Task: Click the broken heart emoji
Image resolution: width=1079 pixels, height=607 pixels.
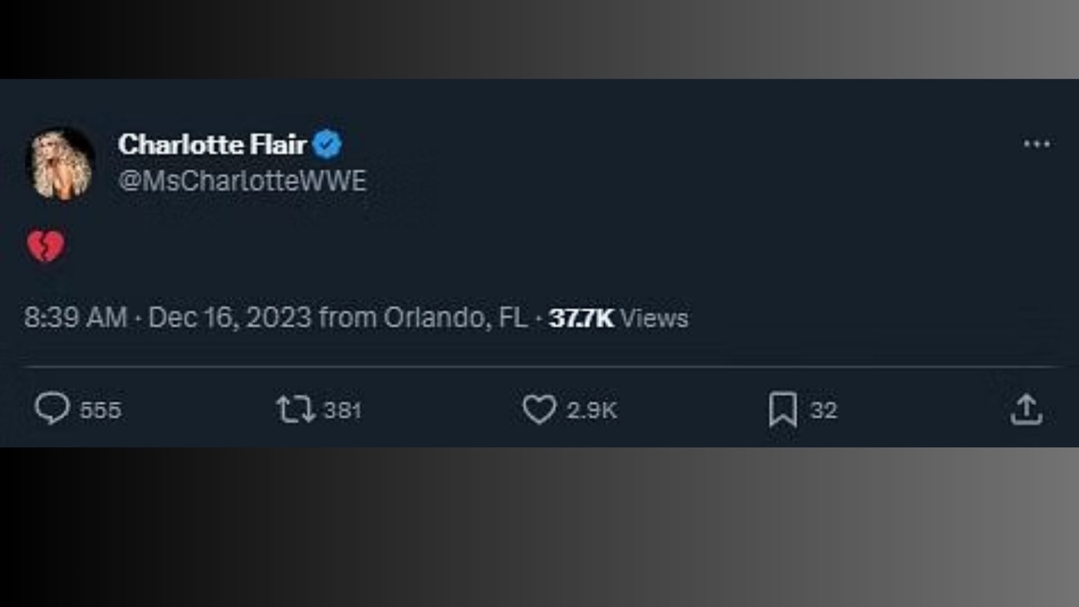Action: click(x=46, y=246)
